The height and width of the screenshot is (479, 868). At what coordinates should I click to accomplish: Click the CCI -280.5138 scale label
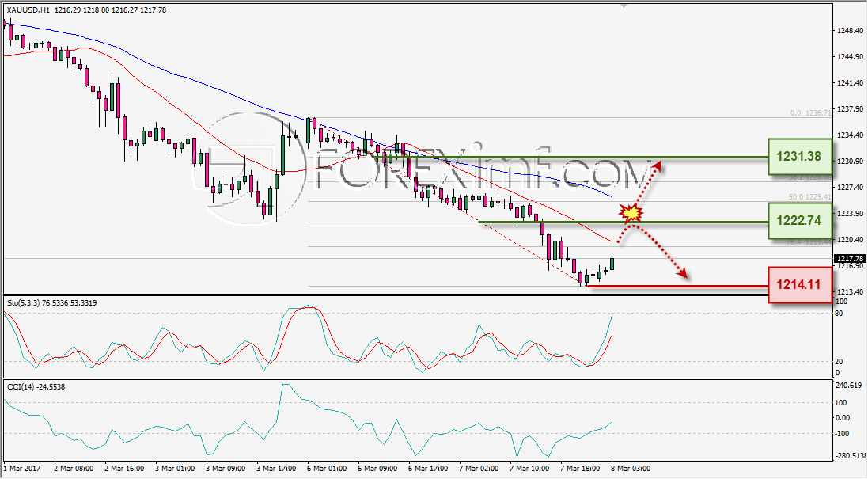tap(851, 456)
